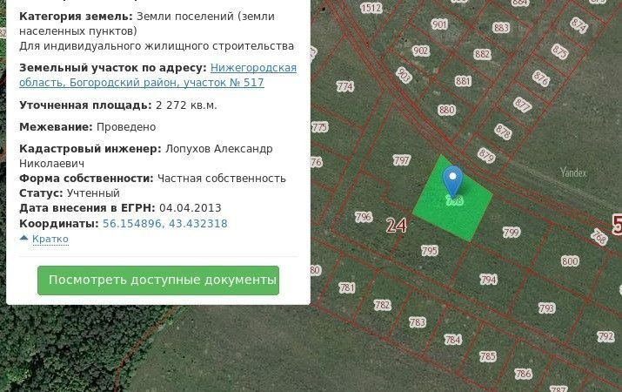Click parcel 774 on the map

345,87
